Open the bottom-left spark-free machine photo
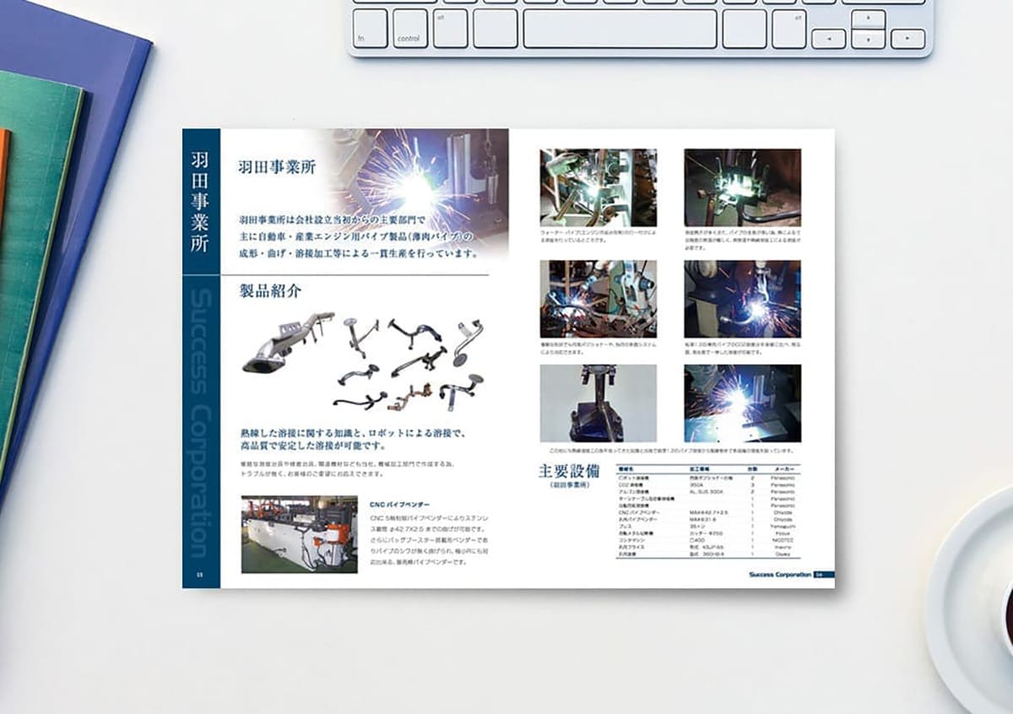The image size is (1013, 714). tap(599, 403)
